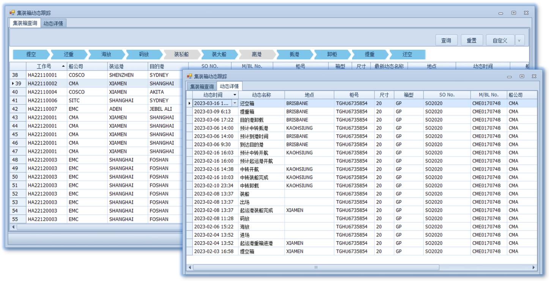
Task: Click the app icon in front window title
Action: click(189, 76)
